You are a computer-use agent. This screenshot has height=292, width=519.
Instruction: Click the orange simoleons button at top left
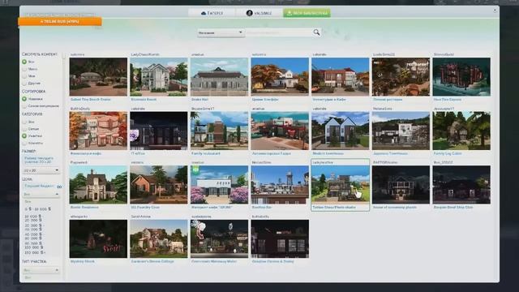[60, 22]
